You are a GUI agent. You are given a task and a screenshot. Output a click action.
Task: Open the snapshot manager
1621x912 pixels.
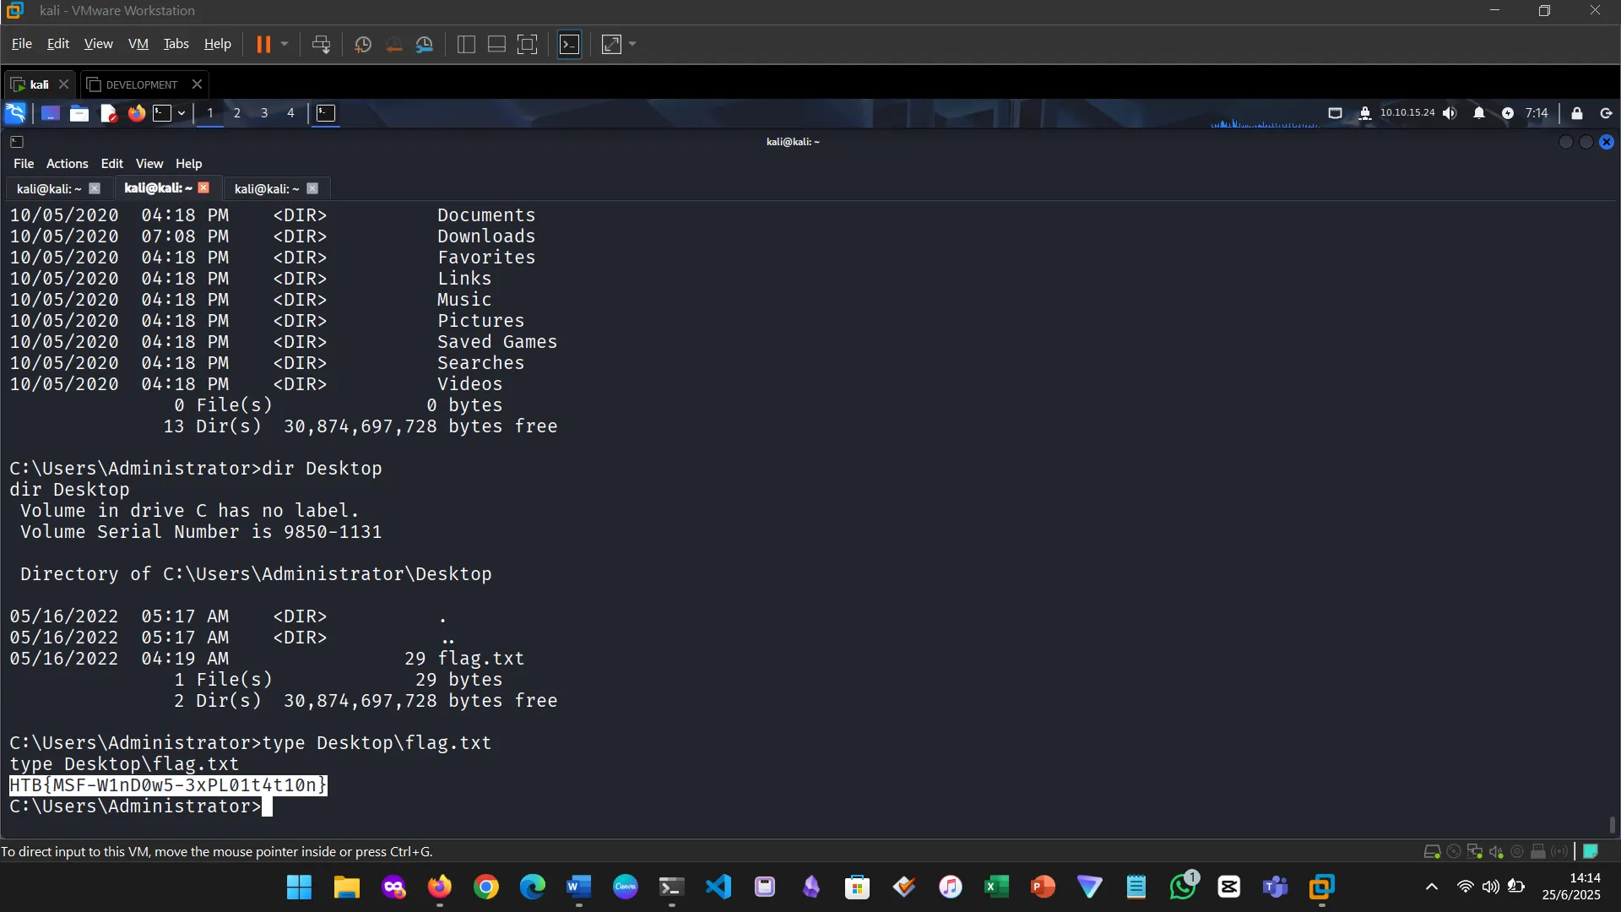click(x=425, y=45)
